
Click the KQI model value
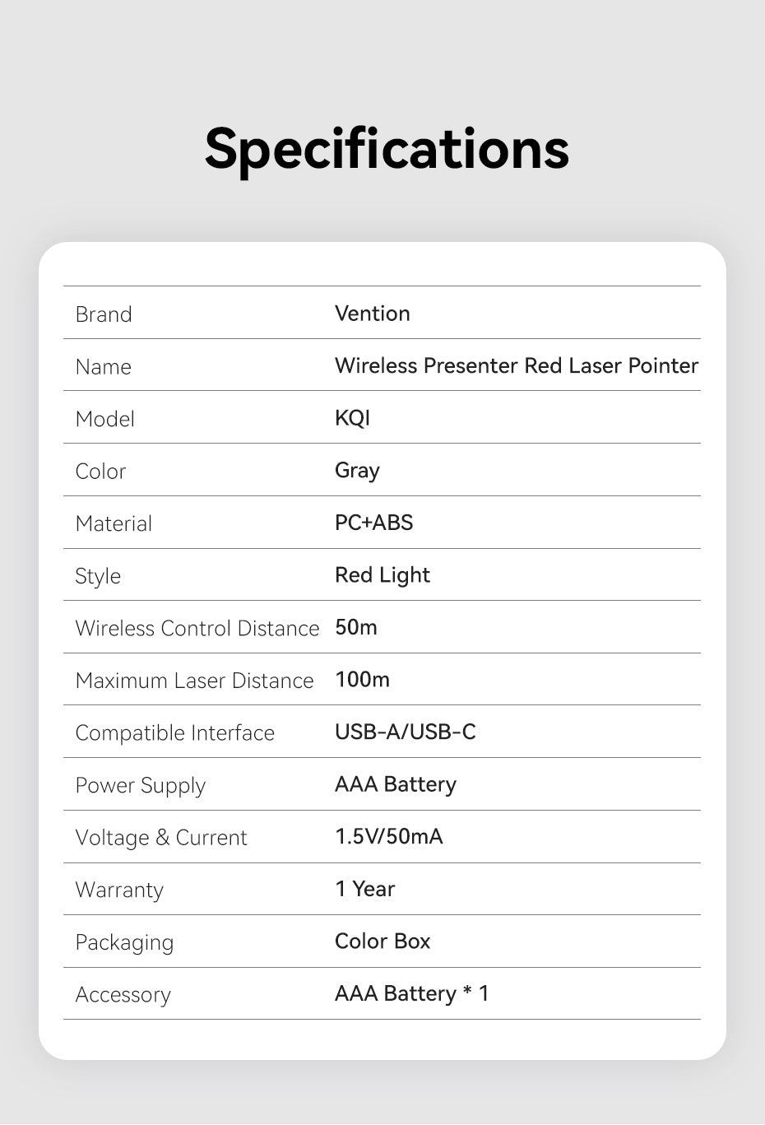[353, 418]
